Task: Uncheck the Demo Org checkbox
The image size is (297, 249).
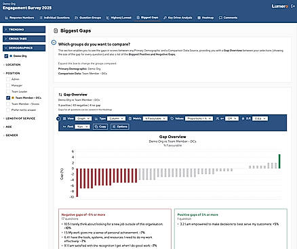Action: tap(6, 56)
